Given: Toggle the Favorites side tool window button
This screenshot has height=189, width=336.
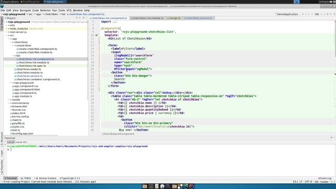Looking at the screenshot, I should tap(2, 167).
